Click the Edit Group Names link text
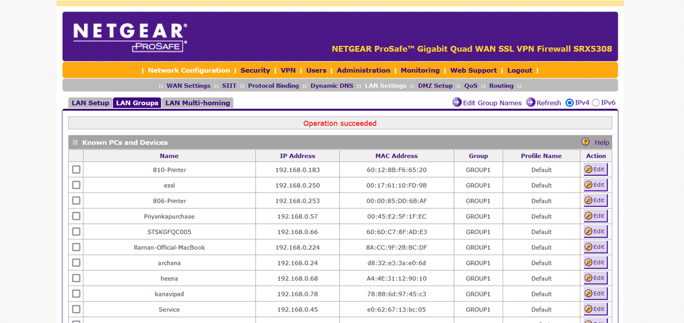This screenshot has height=323, width=684. click(492, 103)
